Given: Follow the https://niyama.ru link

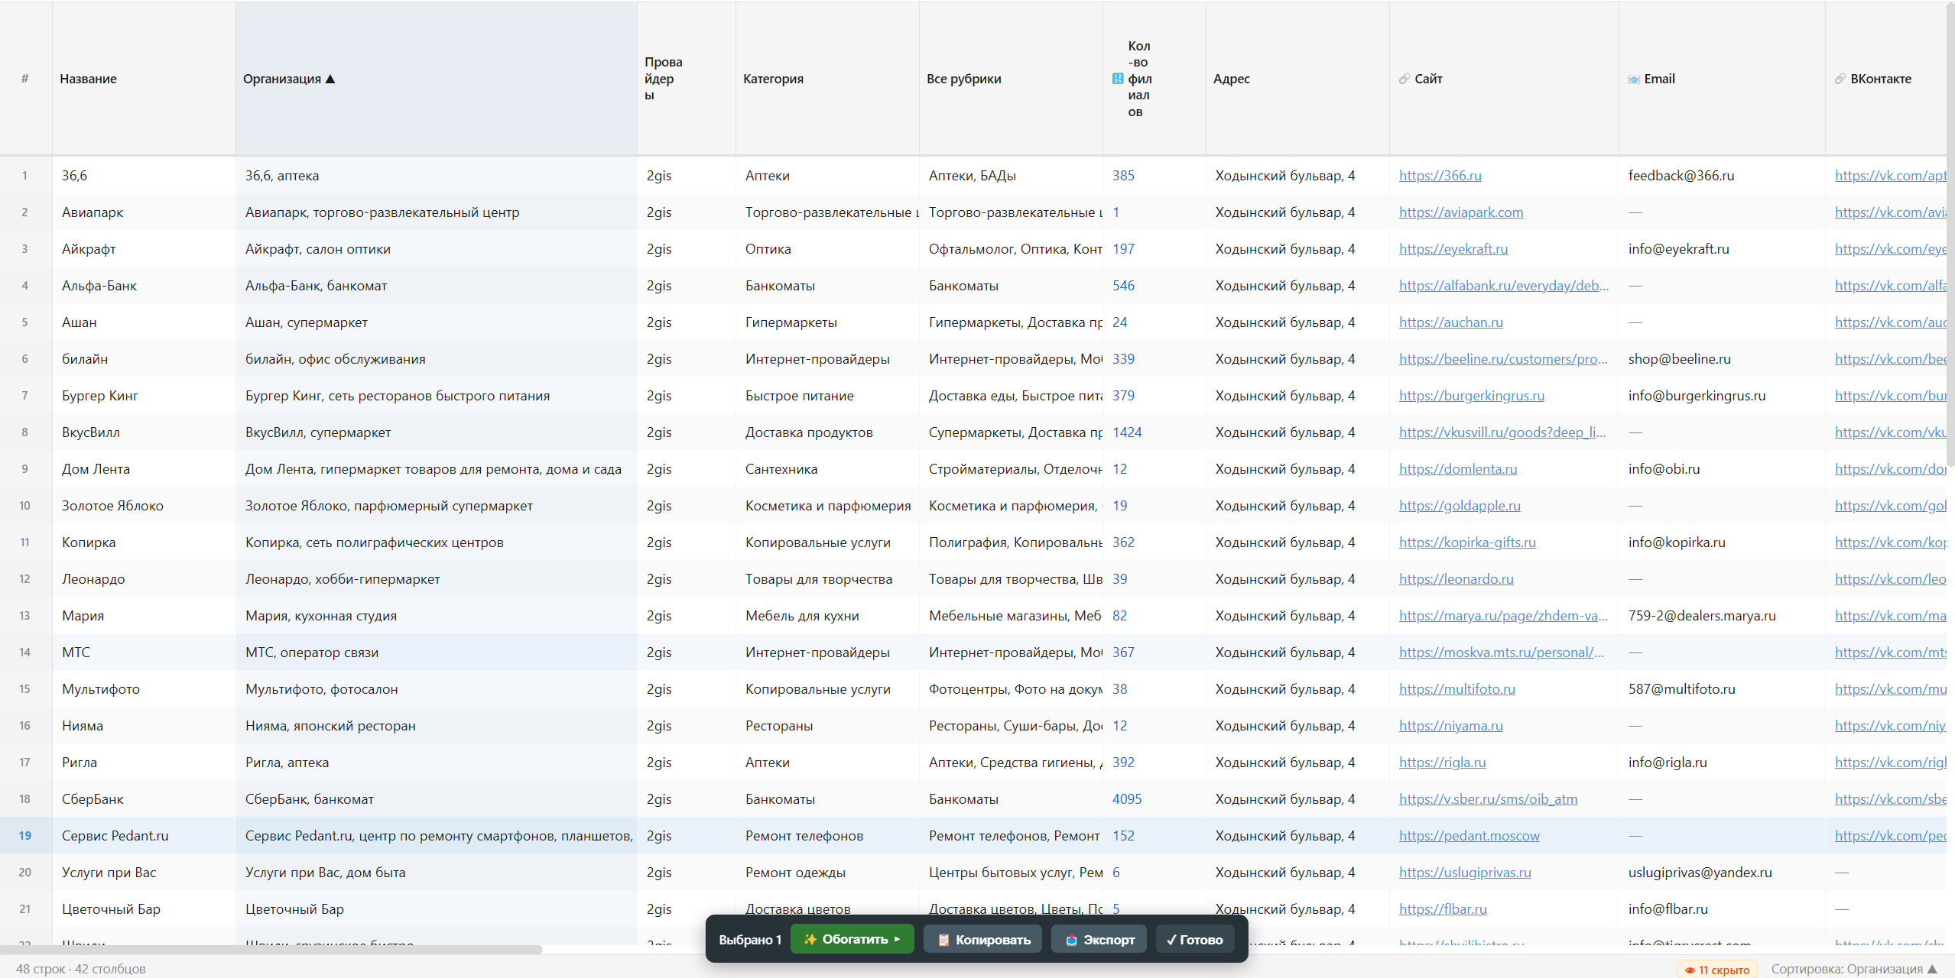Looking at the screenshot, I should click(x=1450, y=726).
